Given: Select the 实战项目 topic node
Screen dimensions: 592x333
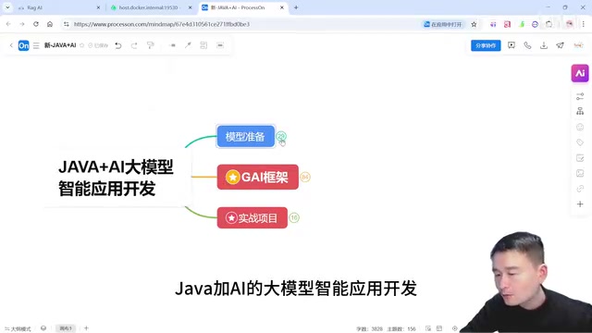Looking at the screenshot, I should coord(252,217).
